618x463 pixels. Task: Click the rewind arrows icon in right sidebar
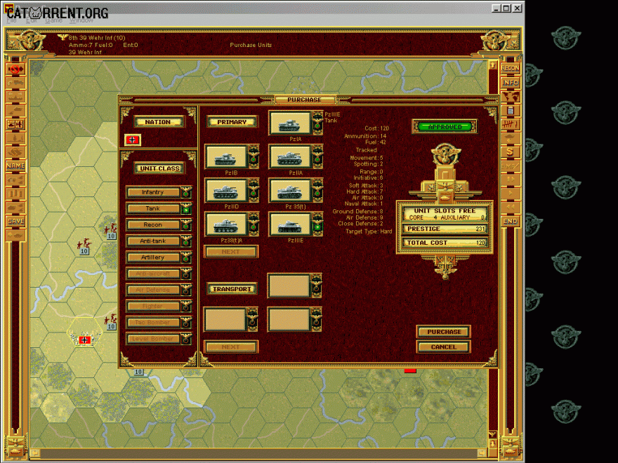510,207
